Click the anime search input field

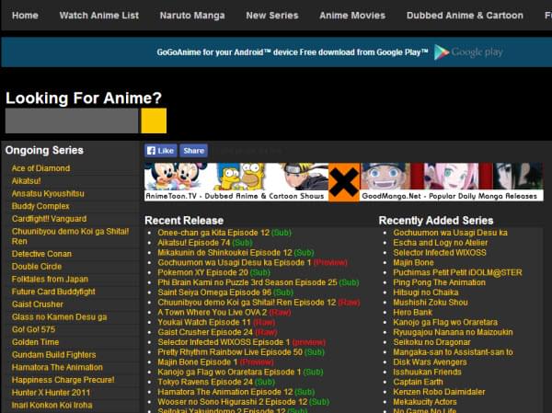click(x=72, y=120)
